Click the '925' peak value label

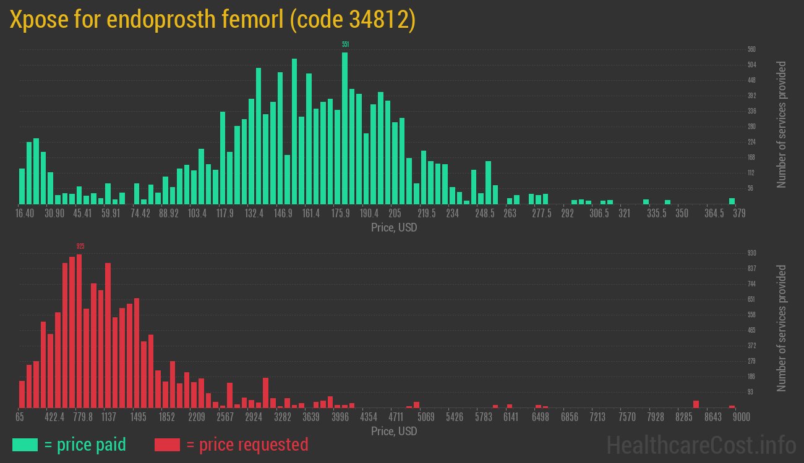[x=80, y=246]
